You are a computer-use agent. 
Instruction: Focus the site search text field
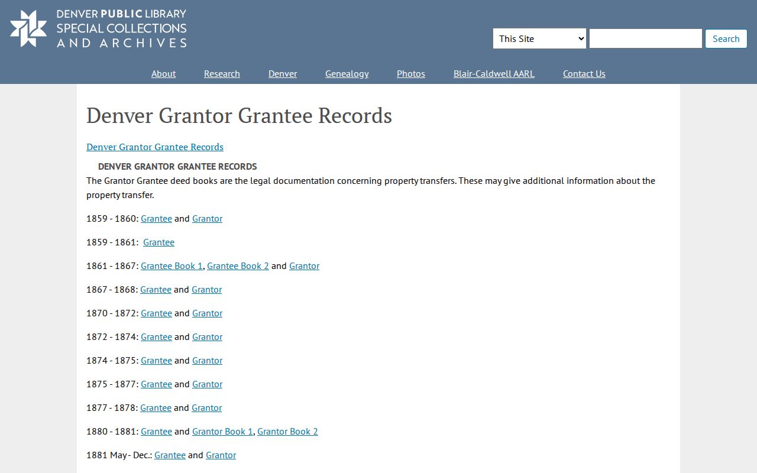[x=646, y=38]
